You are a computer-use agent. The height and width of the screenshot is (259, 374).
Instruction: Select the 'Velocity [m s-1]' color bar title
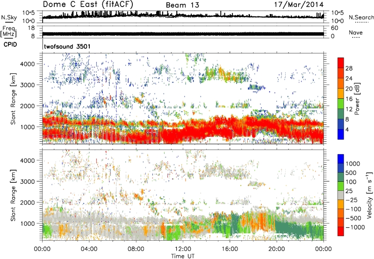(369, 195)
